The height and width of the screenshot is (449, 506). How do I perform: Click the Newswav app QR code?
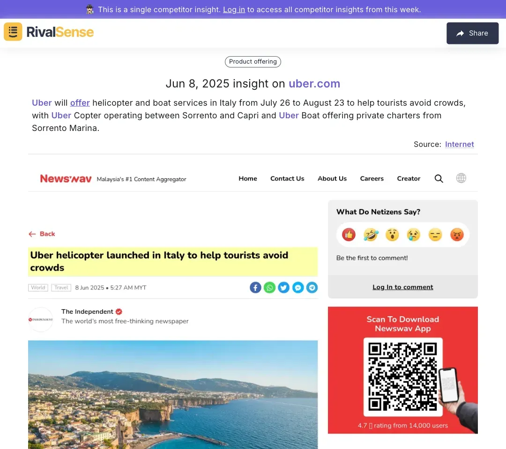(403, 377)
